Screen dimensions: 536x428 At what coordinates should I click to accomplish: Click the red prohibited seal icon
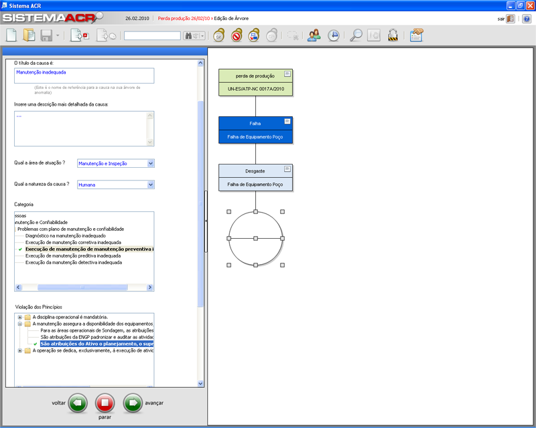point(237,35)
